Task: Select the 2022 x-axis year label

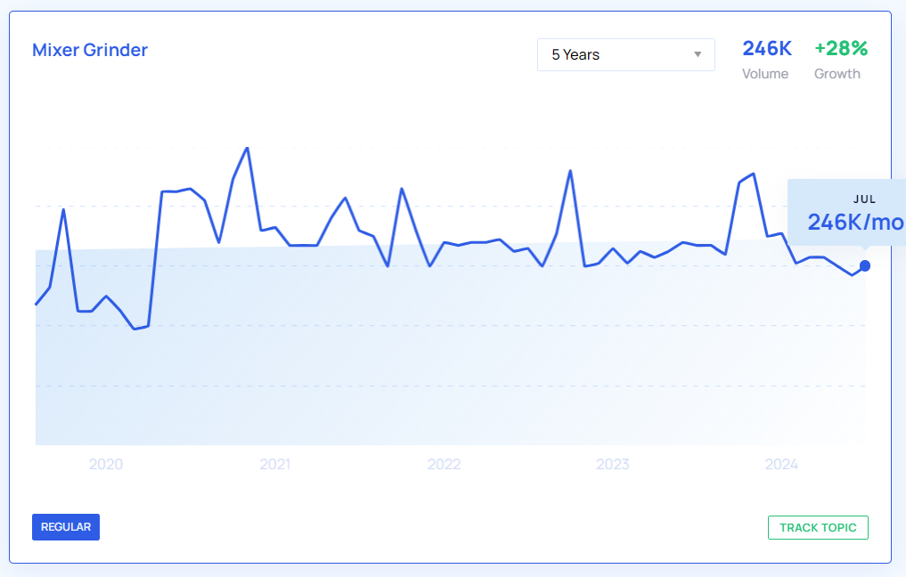Action: coord(444,464)
